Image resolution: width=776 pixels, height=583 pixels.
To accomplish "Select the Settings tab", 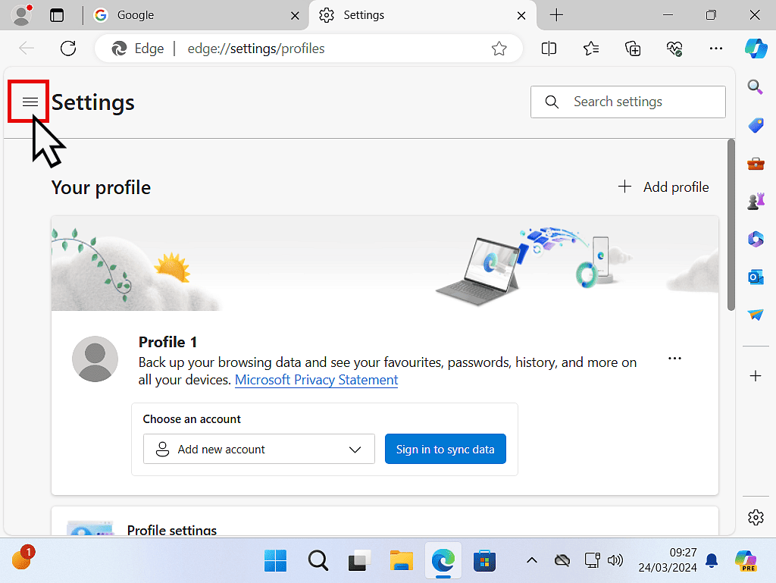I will tap(422, 15).
